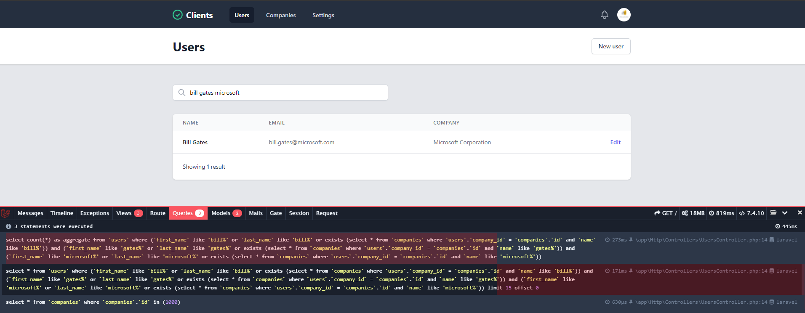The height and width of the screenshot is (313, 805).
Task: Focus the search field containing bill gates microsoft
Action: (286, 93)
